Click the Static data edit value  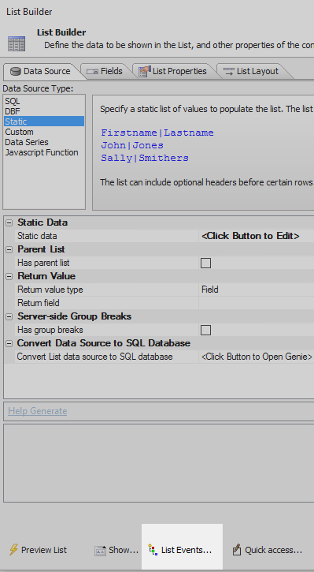[257, 236]
